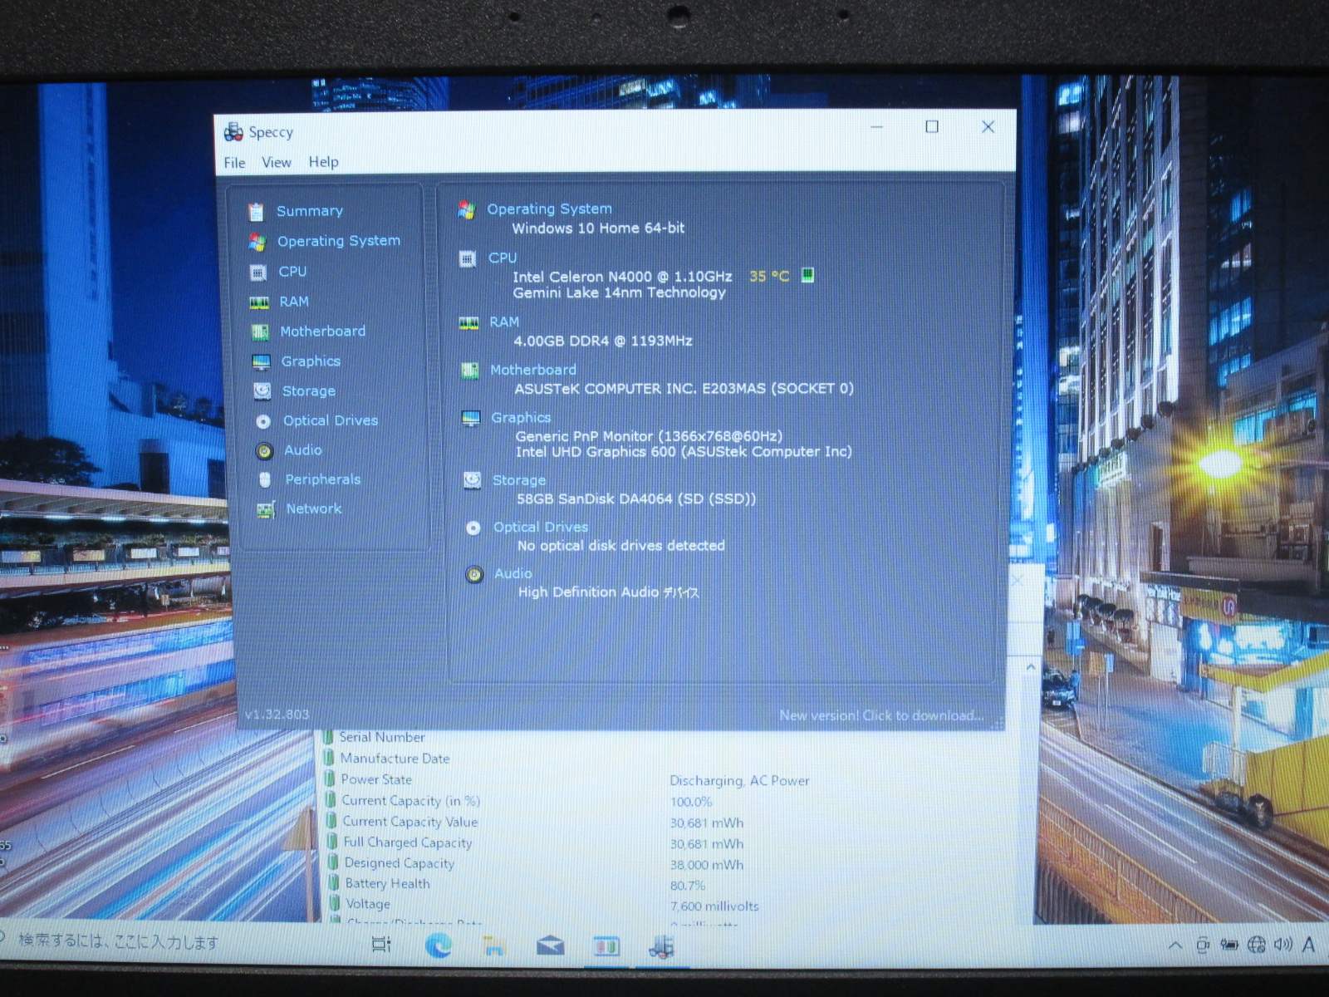Click the sidebar Audio speaker icon
The height and width of the screenshot is (997, 1329).
pos(264,451)
